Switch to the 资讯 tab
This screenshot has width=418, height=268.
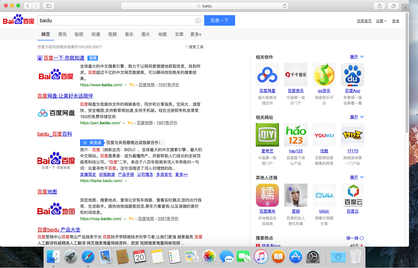[62, 34]
